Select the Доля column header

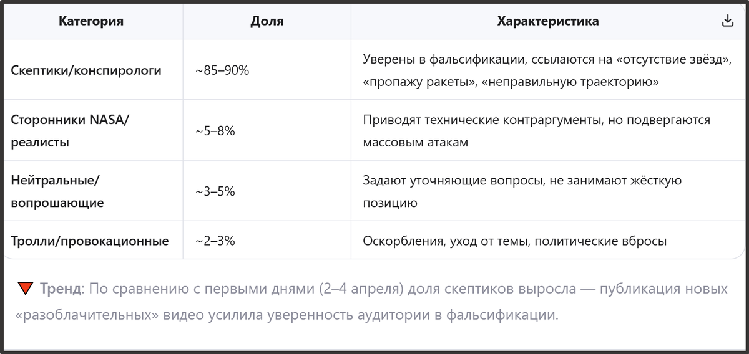click(267, 21)
